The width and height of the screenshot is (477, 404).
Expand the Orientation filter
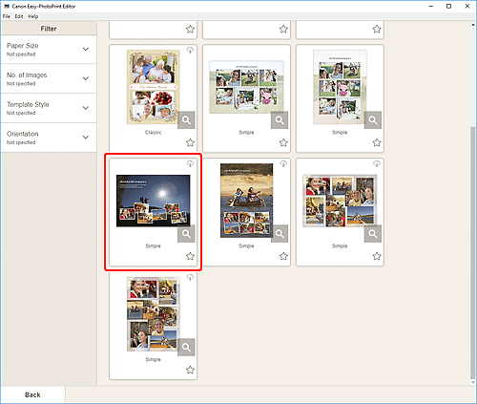pos(49,138)
